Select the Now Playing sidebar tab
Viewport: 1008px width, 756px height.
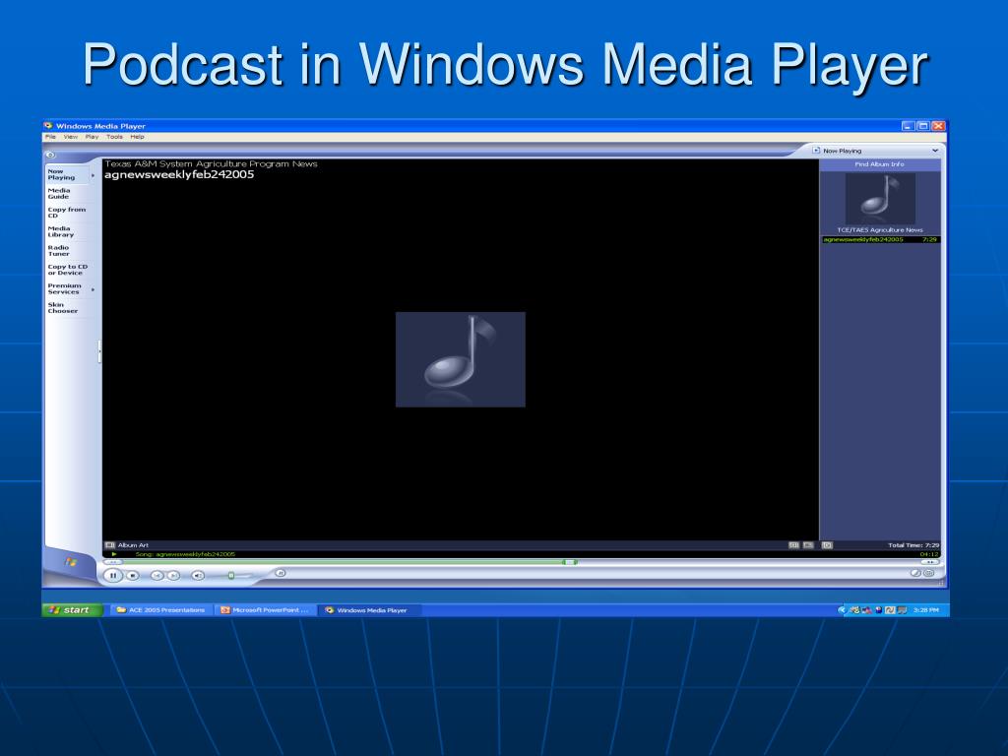coord(67,174)
